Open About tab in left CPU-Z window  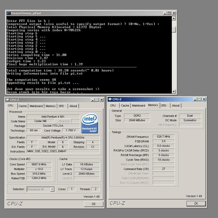(x=73, y=106)
